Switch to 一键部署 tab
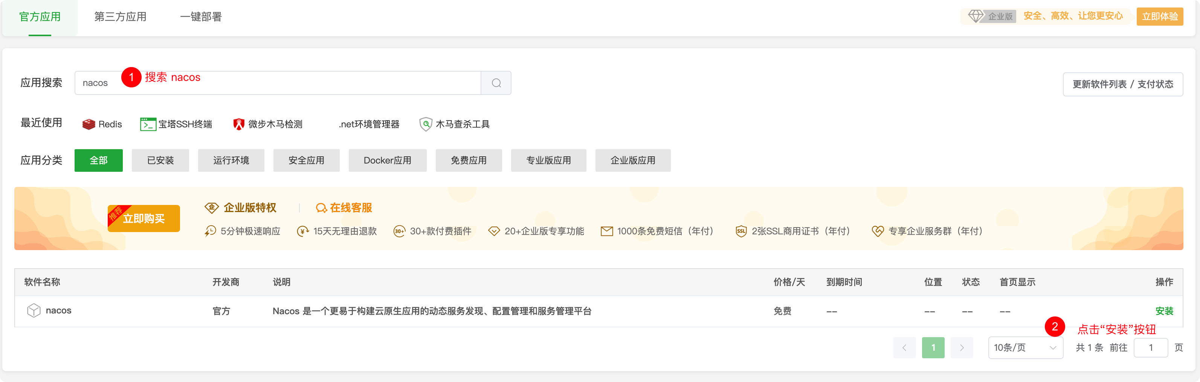The height and width of the screenshot is (382, 1200). click(201, 17)
